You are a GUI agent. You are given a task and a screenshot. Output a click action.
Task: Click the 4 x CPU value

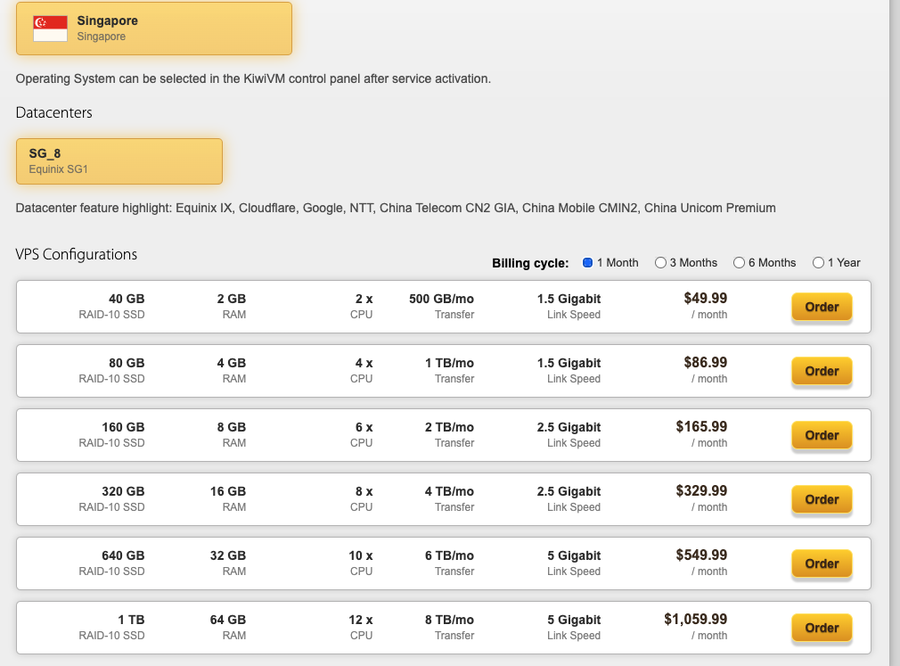364,364
